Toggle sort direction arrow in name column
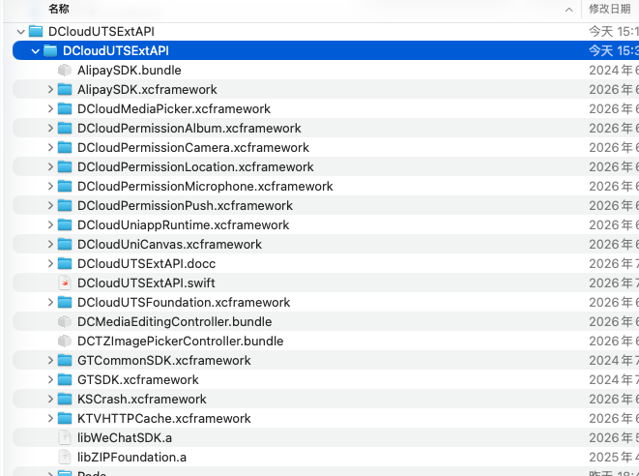The image size is (639, 476). (568, 10)
